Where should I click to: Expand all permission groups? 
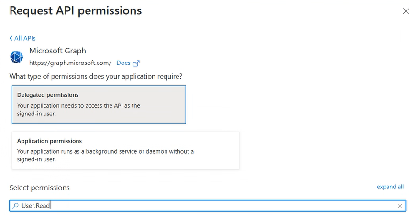390,187
